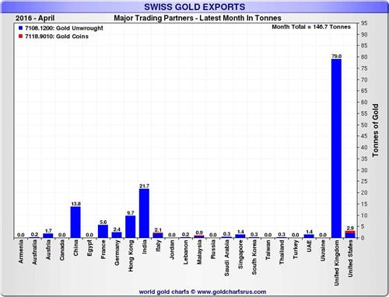Click the UAE 1.4 bar
Screen dimensions: 389x297
click(x=309, y=236)
